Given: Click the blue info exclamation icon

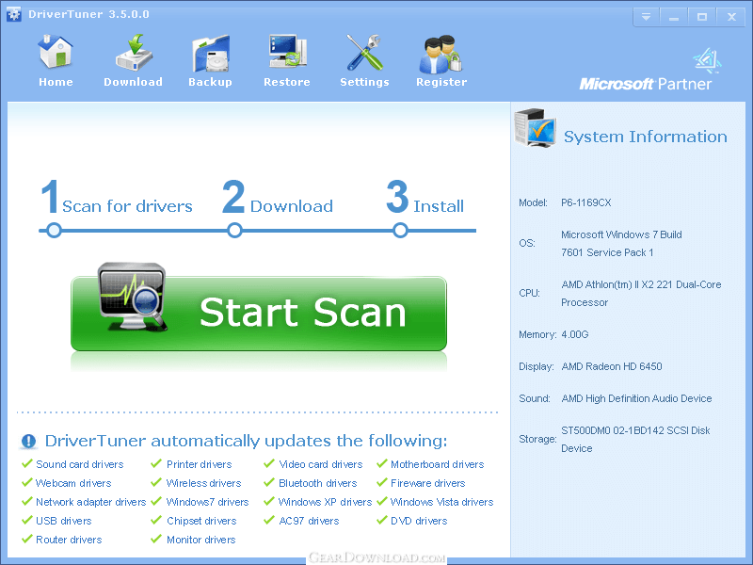Looking at the screenshot, I should tap(29, 441).
